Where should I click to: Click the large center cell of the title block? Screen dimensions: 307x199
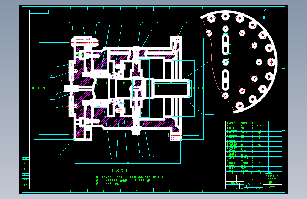pyautogui.click(x=254, y=179)
